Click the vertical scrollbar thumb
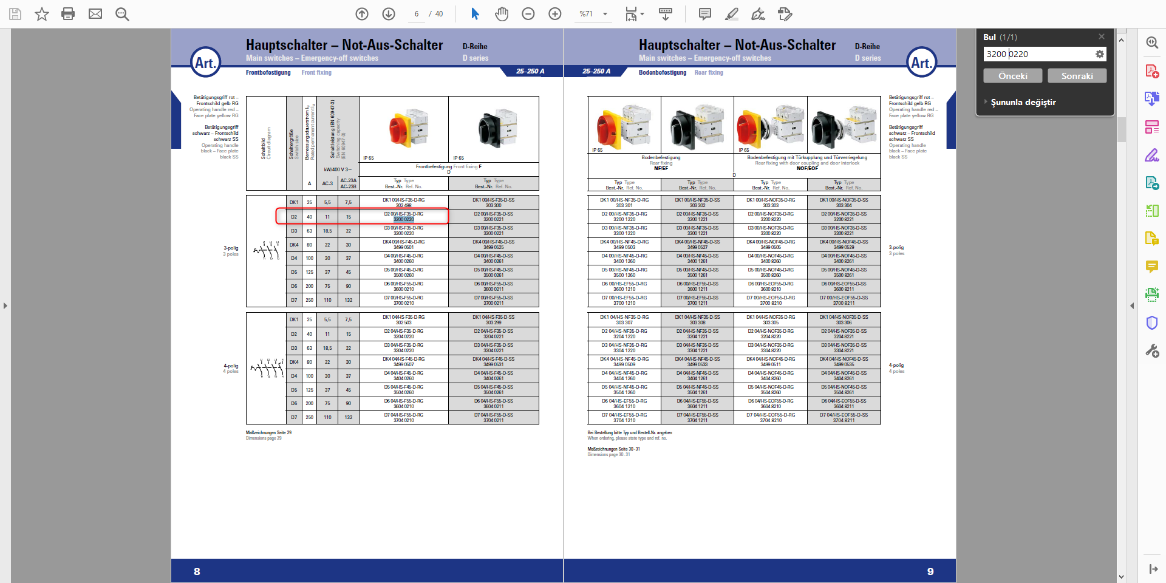 pos(1121,129)
